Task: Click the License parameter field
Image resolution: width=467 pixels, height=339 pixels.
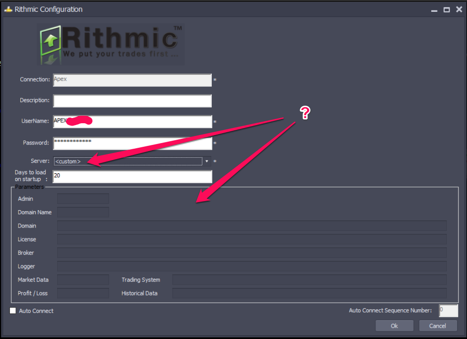Action: 252,239
